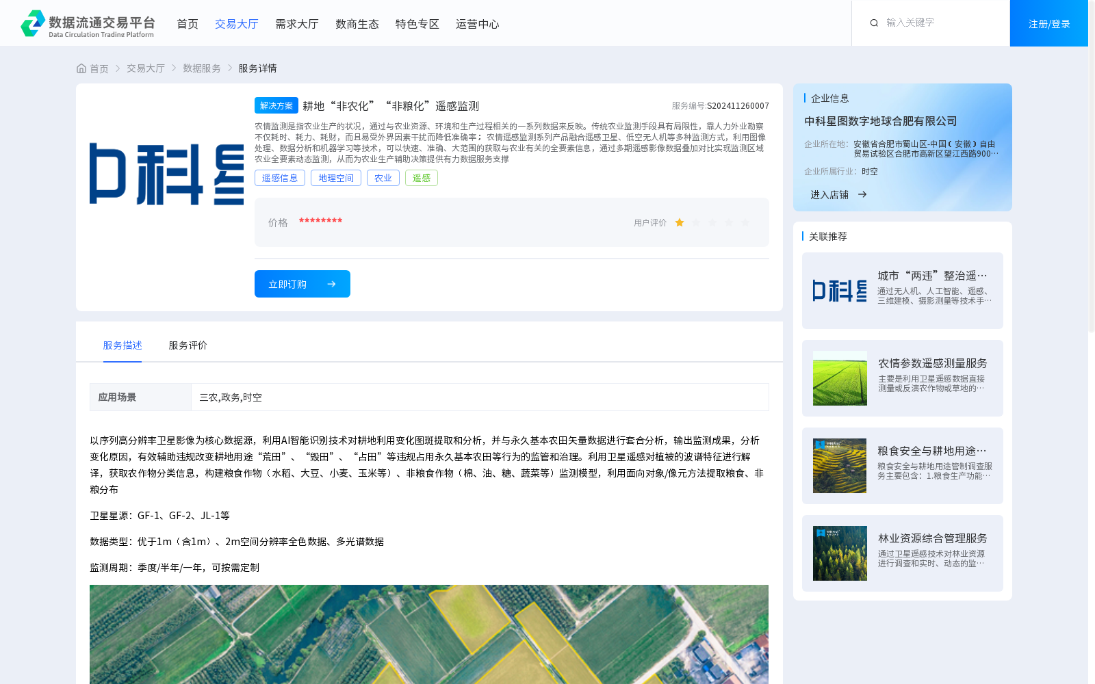The width and height of the screenshot is (1095, 684).
Task: Click the home icon in the breadcrumb
Action: tap(81, 68)
